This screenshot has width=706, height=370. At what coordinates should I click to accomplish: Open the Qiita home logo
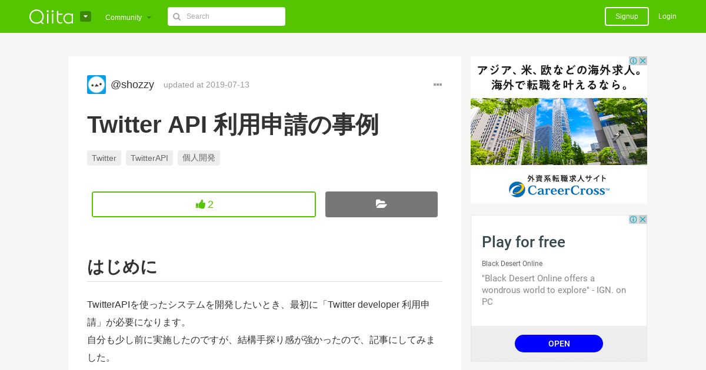51,16
